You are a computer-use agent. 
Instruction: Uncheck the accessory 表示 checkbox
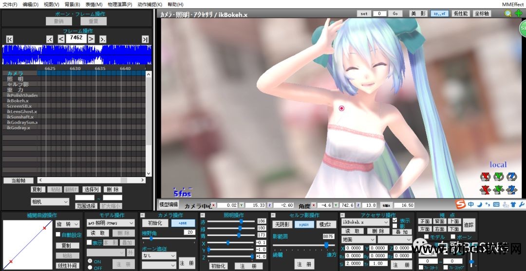pos(395,220)
